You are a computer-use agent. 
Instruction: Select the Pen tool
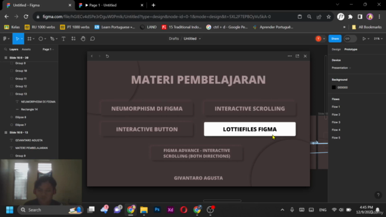pyautogui.click(x=52, y=39)
